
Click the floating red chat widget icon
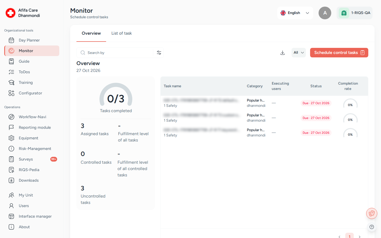[x=372, y=213]
